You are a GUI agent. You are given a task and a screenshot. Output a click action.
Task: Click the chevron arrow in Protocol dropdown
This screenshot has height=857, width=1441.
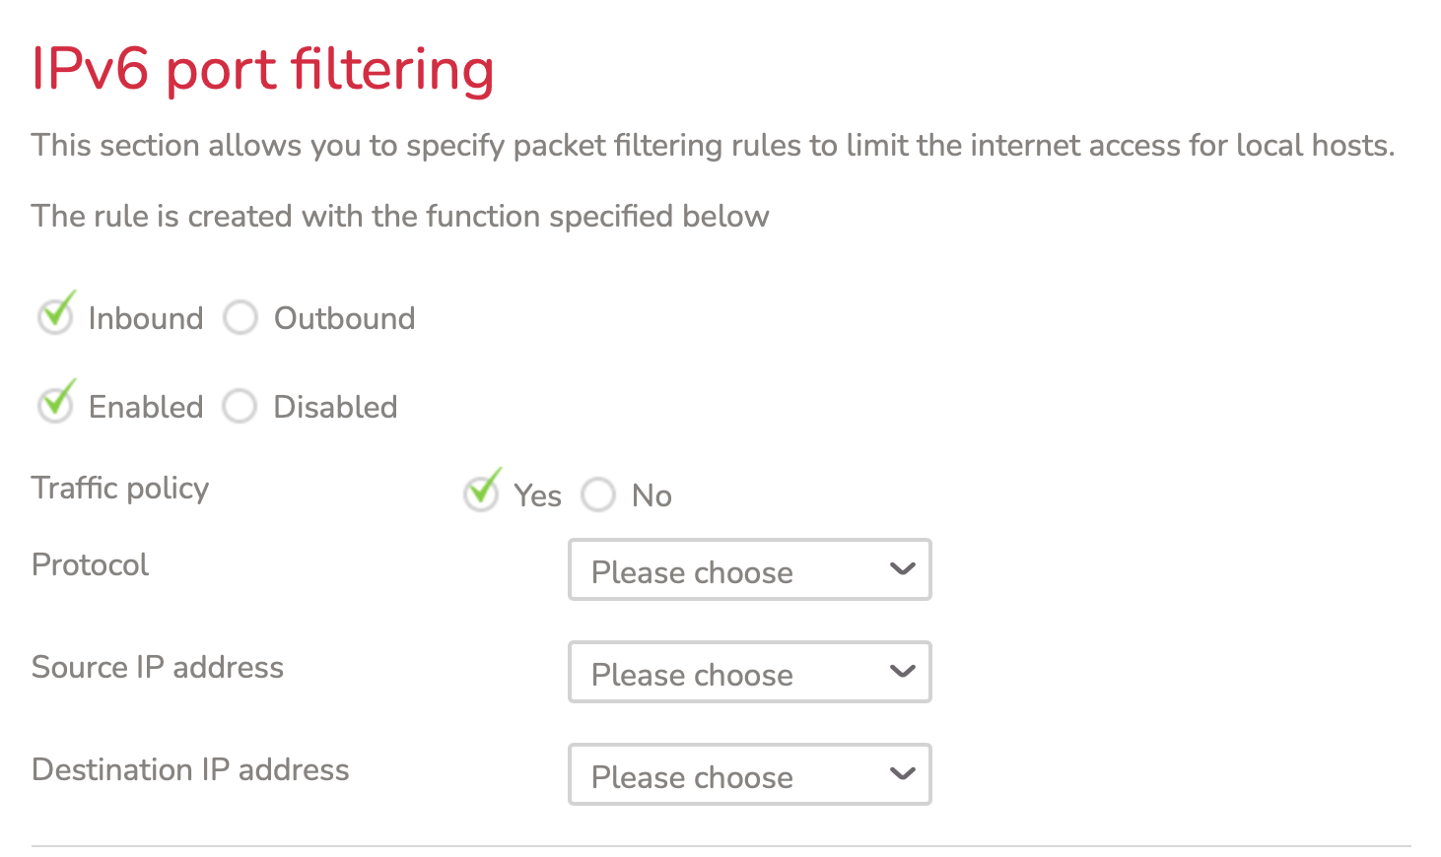pos(902,569)
